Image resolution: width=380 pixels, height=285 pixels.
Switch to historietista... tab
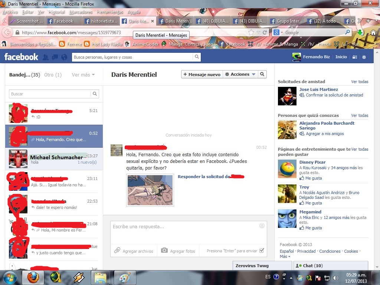[101, 21]
